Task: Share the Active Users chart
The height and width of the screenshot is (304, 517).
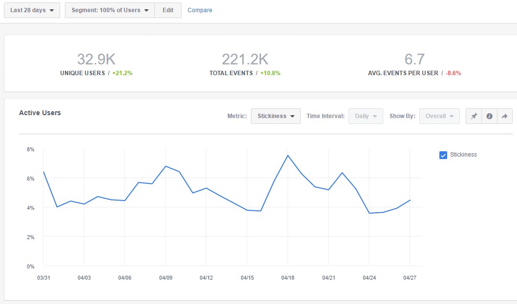Action: [x=505, y=116]
